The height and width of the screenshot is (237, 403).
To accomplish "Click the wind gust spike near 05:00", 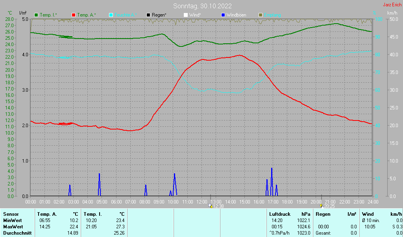I will [x=99, y=185].
